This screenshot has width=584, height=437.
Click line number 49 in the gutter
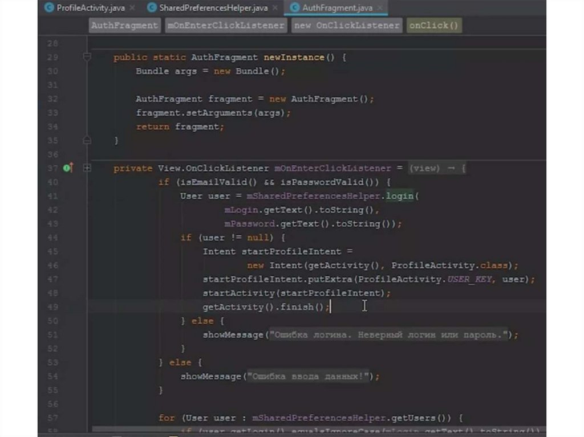pos(52,307)
